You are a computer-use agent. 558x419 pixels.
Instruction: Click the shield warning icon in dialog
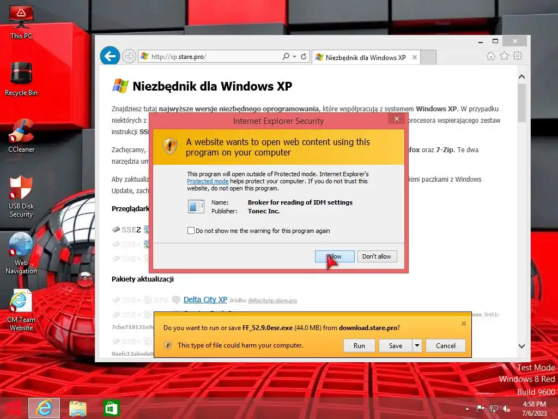[x=170, y=146]
